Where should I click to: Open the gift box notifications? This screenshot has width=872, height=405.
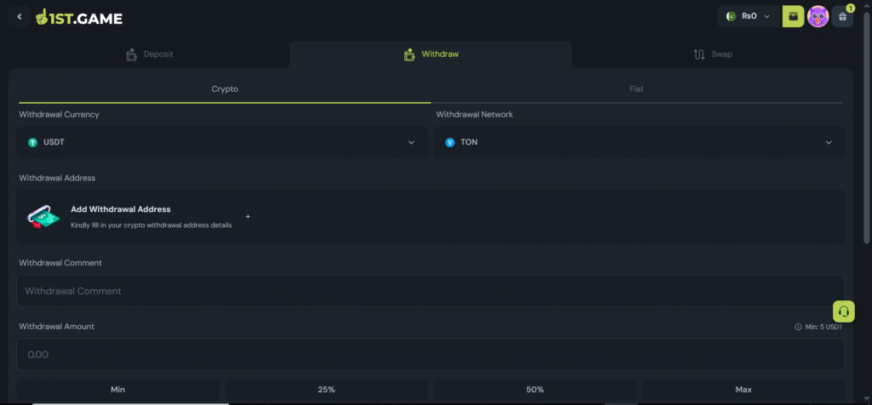(842, 16)
